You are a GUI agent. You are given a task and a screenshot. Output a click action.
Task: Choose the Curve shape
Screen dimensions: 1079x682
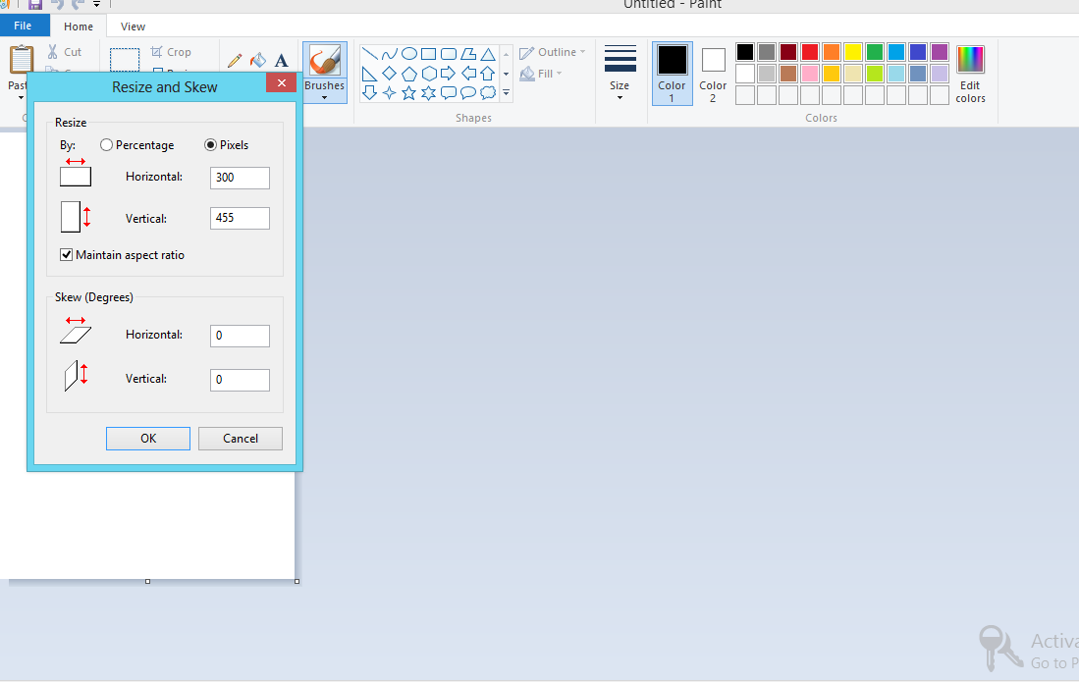(x=390, y=54)
